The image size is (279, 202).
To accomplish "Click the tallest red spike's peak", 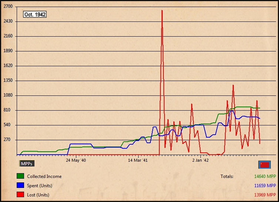I will (162, 11).
